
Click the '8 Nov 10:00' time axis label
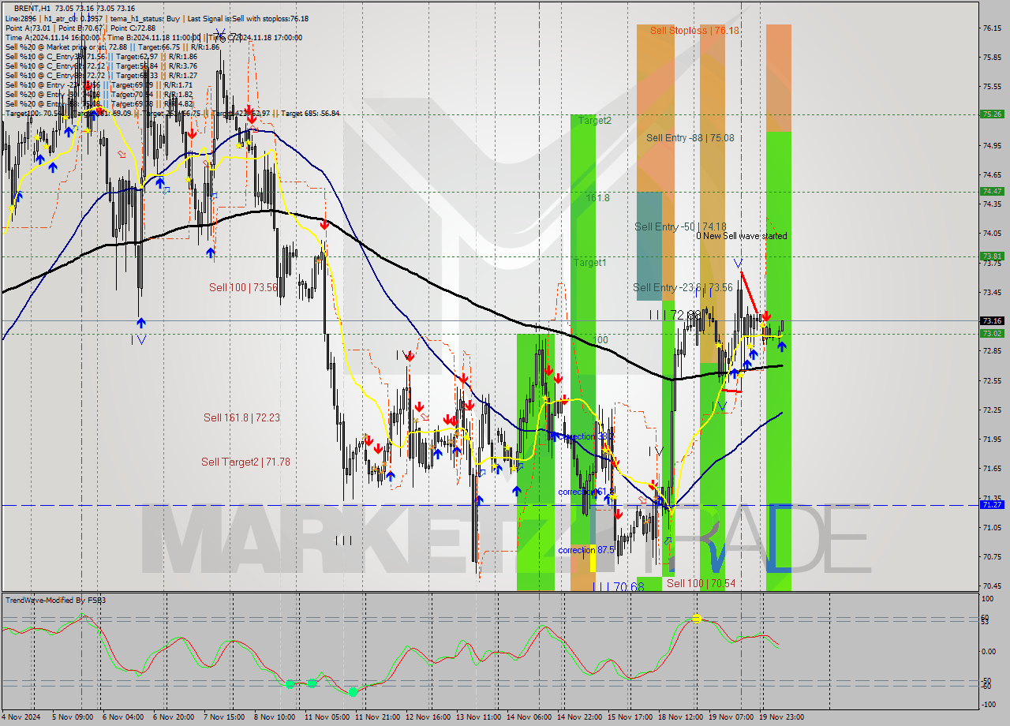tap(275, 717)
